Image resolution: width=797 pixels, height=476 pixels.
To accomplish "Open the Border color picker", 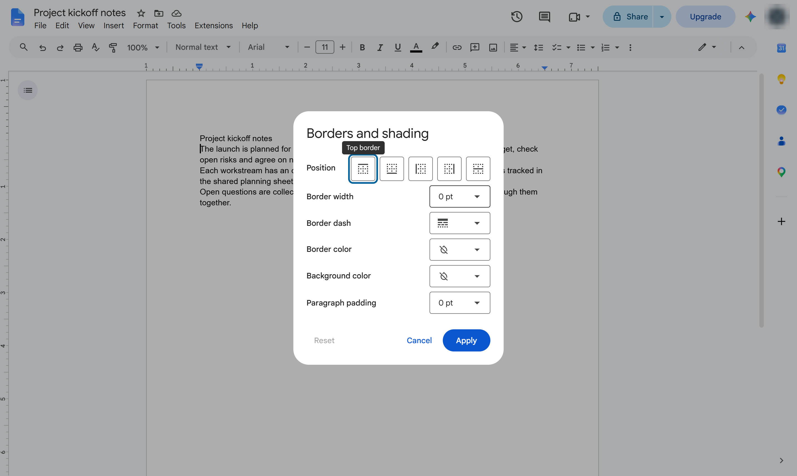I will point(460,250).
